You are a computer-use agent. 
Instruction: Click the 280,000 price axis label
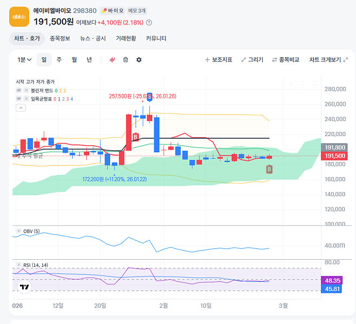pos(335,89)
